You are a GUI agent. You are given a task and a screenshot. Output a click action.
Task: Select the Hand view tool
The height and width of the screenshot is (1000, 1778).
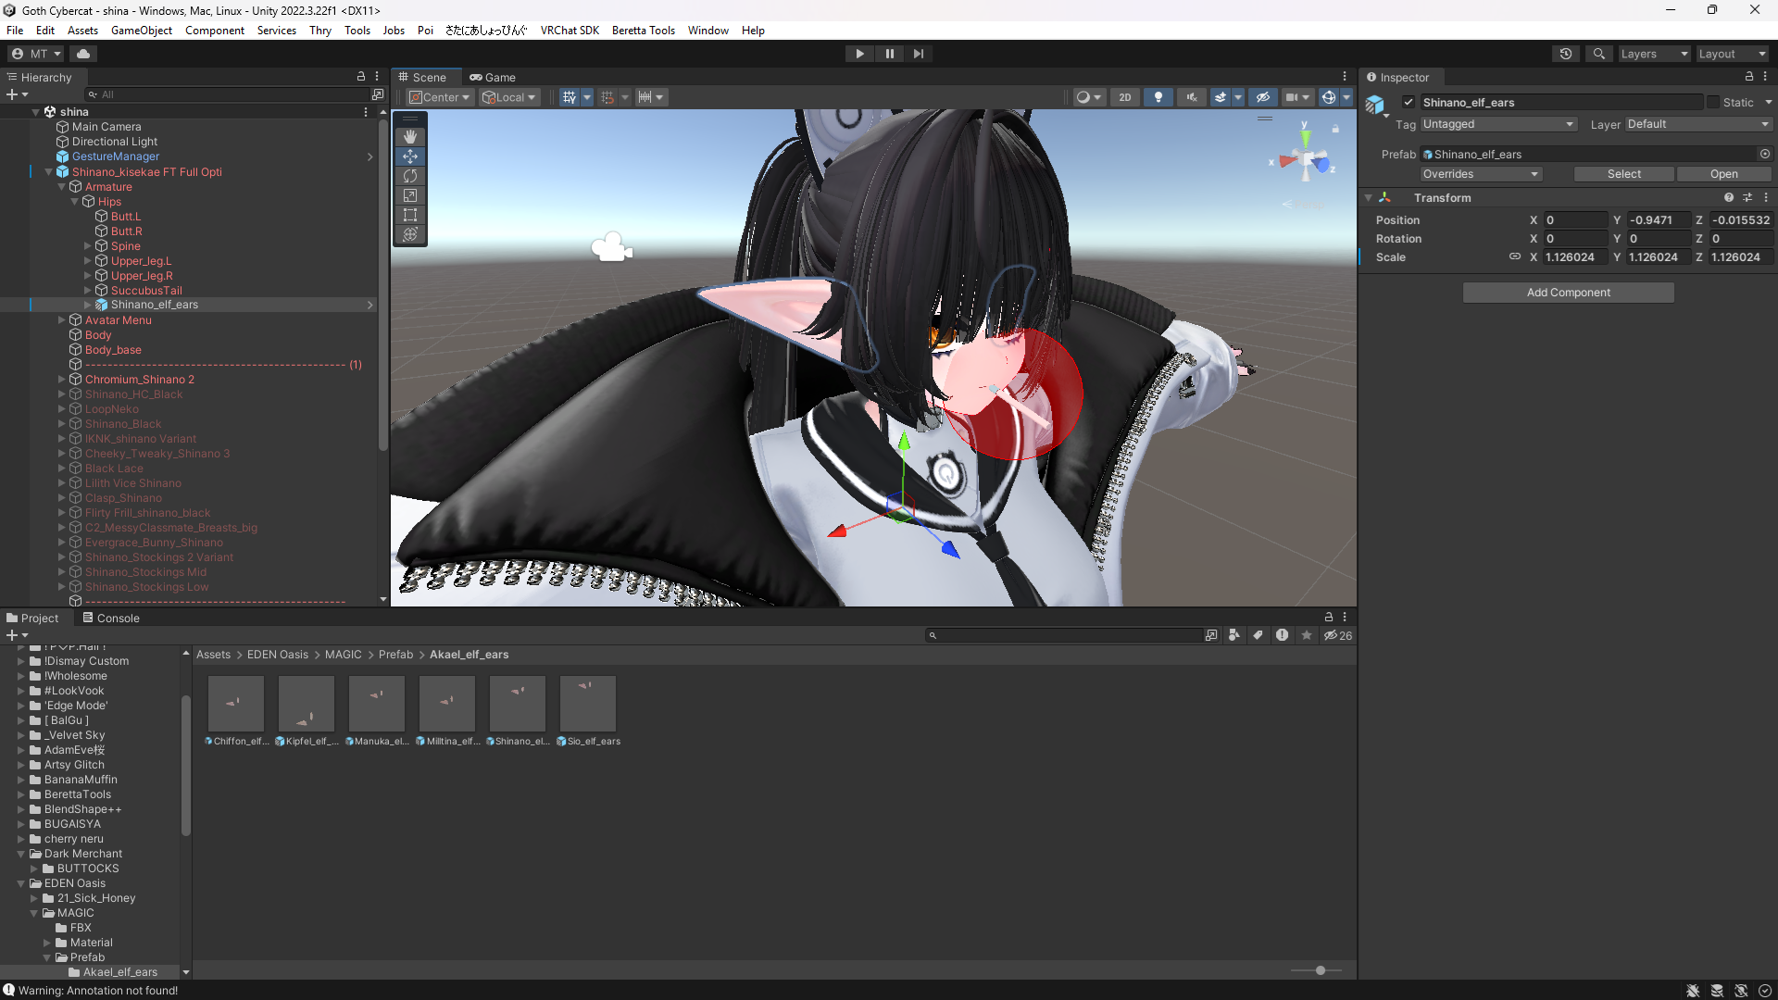410,137
